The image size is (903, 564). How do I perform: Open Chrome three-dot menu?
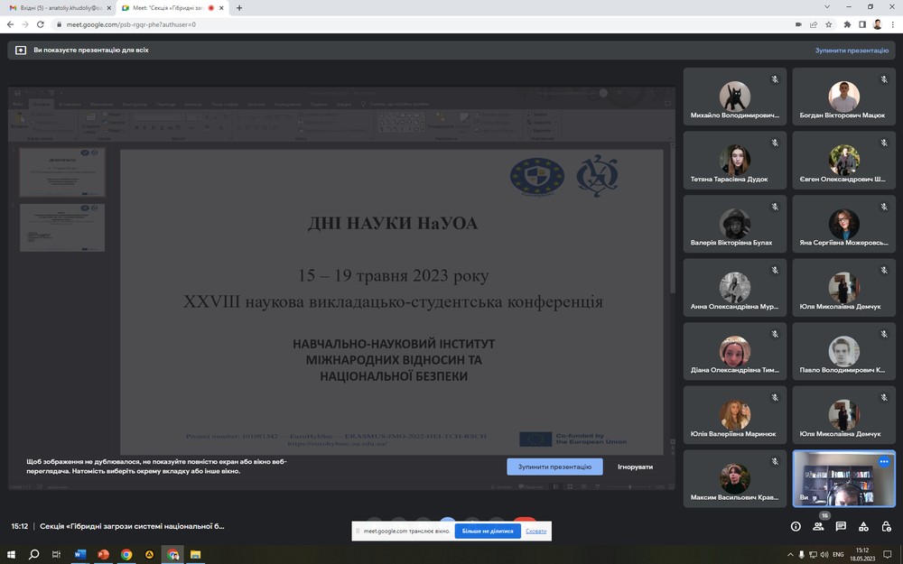pos(892,24)
